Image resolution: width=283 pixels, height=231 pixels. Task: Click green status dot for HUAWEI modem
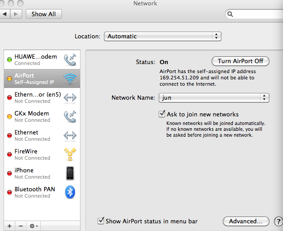[9, 60]
